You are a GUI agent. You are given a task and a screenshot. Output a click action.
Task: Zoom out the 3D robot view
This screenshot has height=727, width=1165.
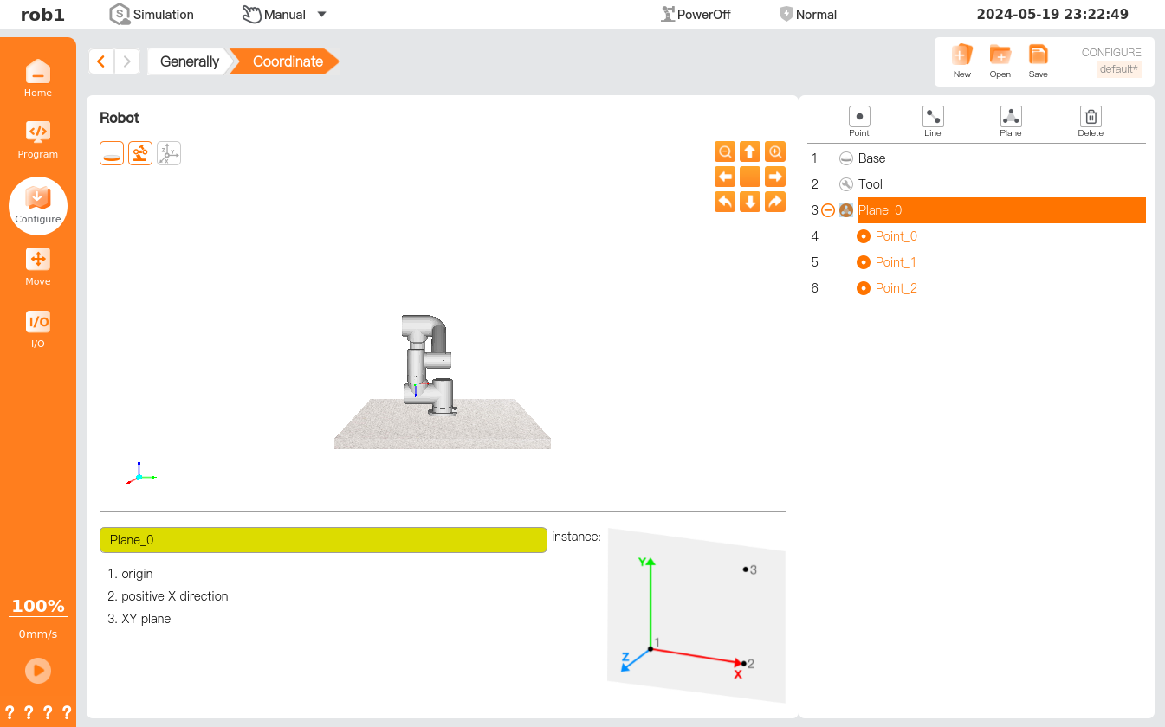point(725,151)
